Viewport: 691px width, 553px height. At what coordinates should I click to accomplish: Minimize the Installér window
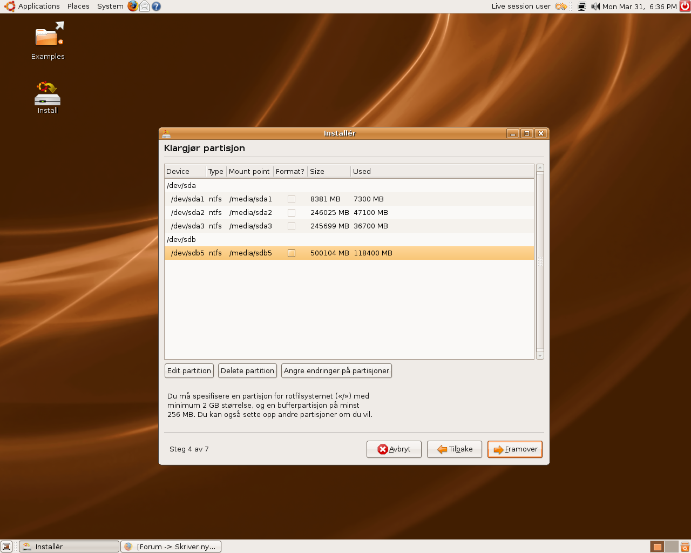pos(513,133)
